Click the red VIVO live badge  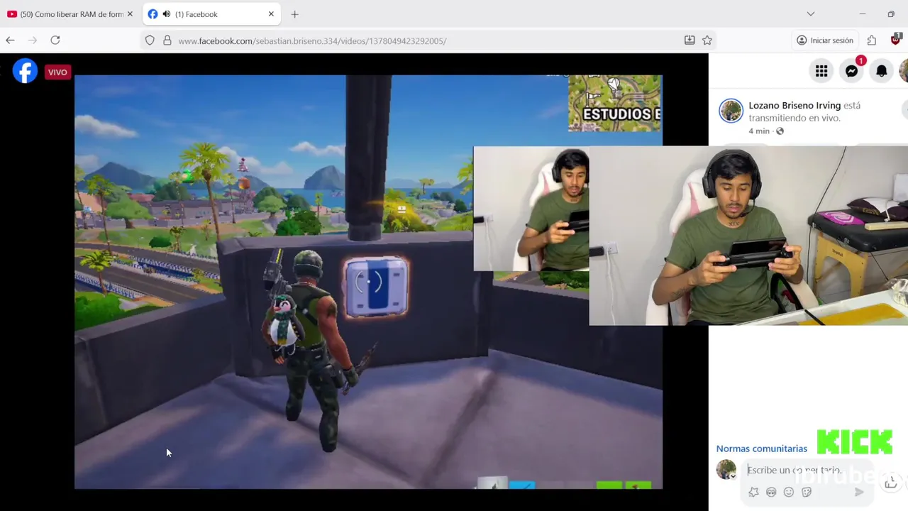pos(57,72)
